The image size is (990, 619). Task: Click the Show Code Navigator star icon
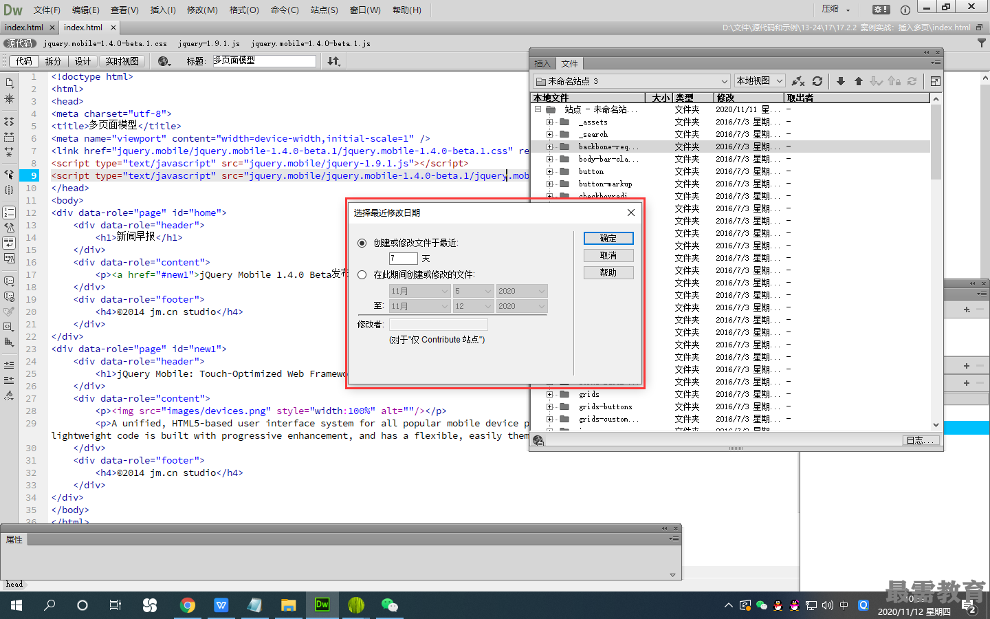tap(9, 99)
